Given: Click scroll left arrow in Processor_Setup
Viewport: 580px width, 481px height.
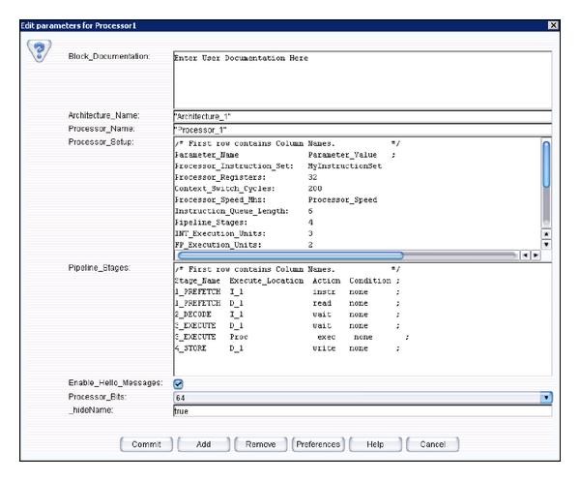Looking at the screenshot, I should click(527, 256).
